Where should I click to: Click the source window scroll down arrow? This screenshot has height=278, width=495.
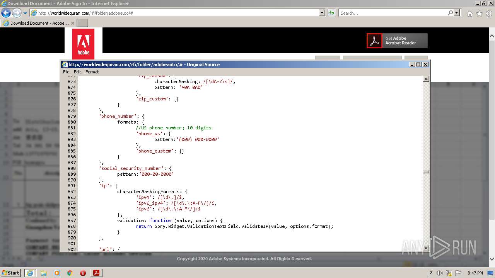click(426, 248)
